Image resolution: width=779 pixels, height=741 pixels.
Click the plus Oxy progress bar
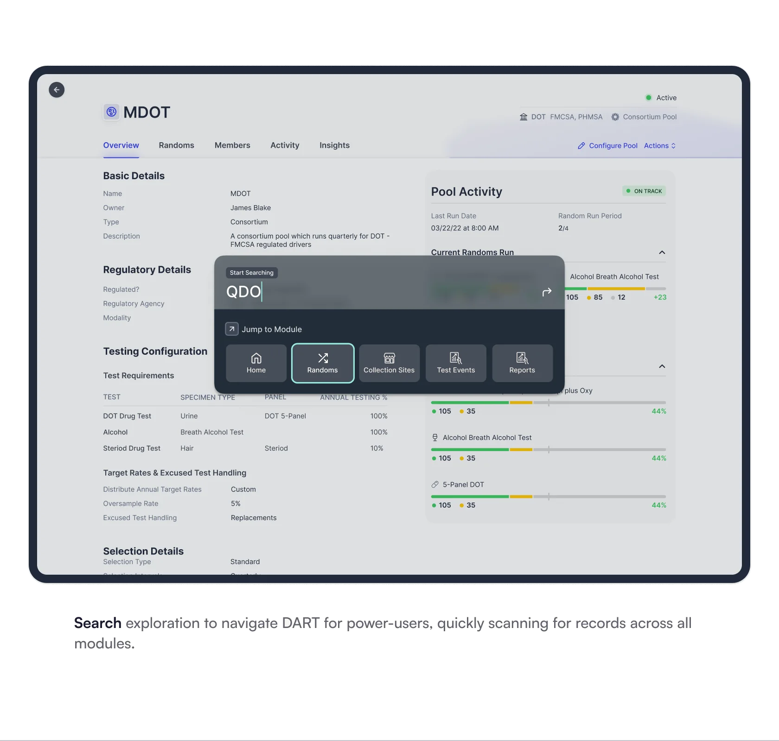(x=549, y=402)
